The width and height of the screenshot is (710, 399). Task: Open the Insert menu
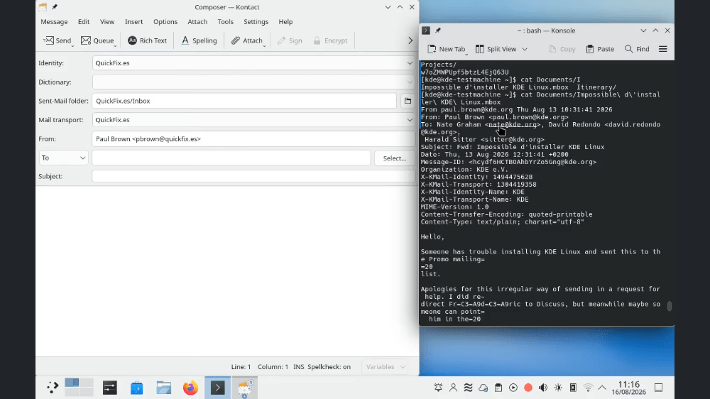tap(133, 22)
